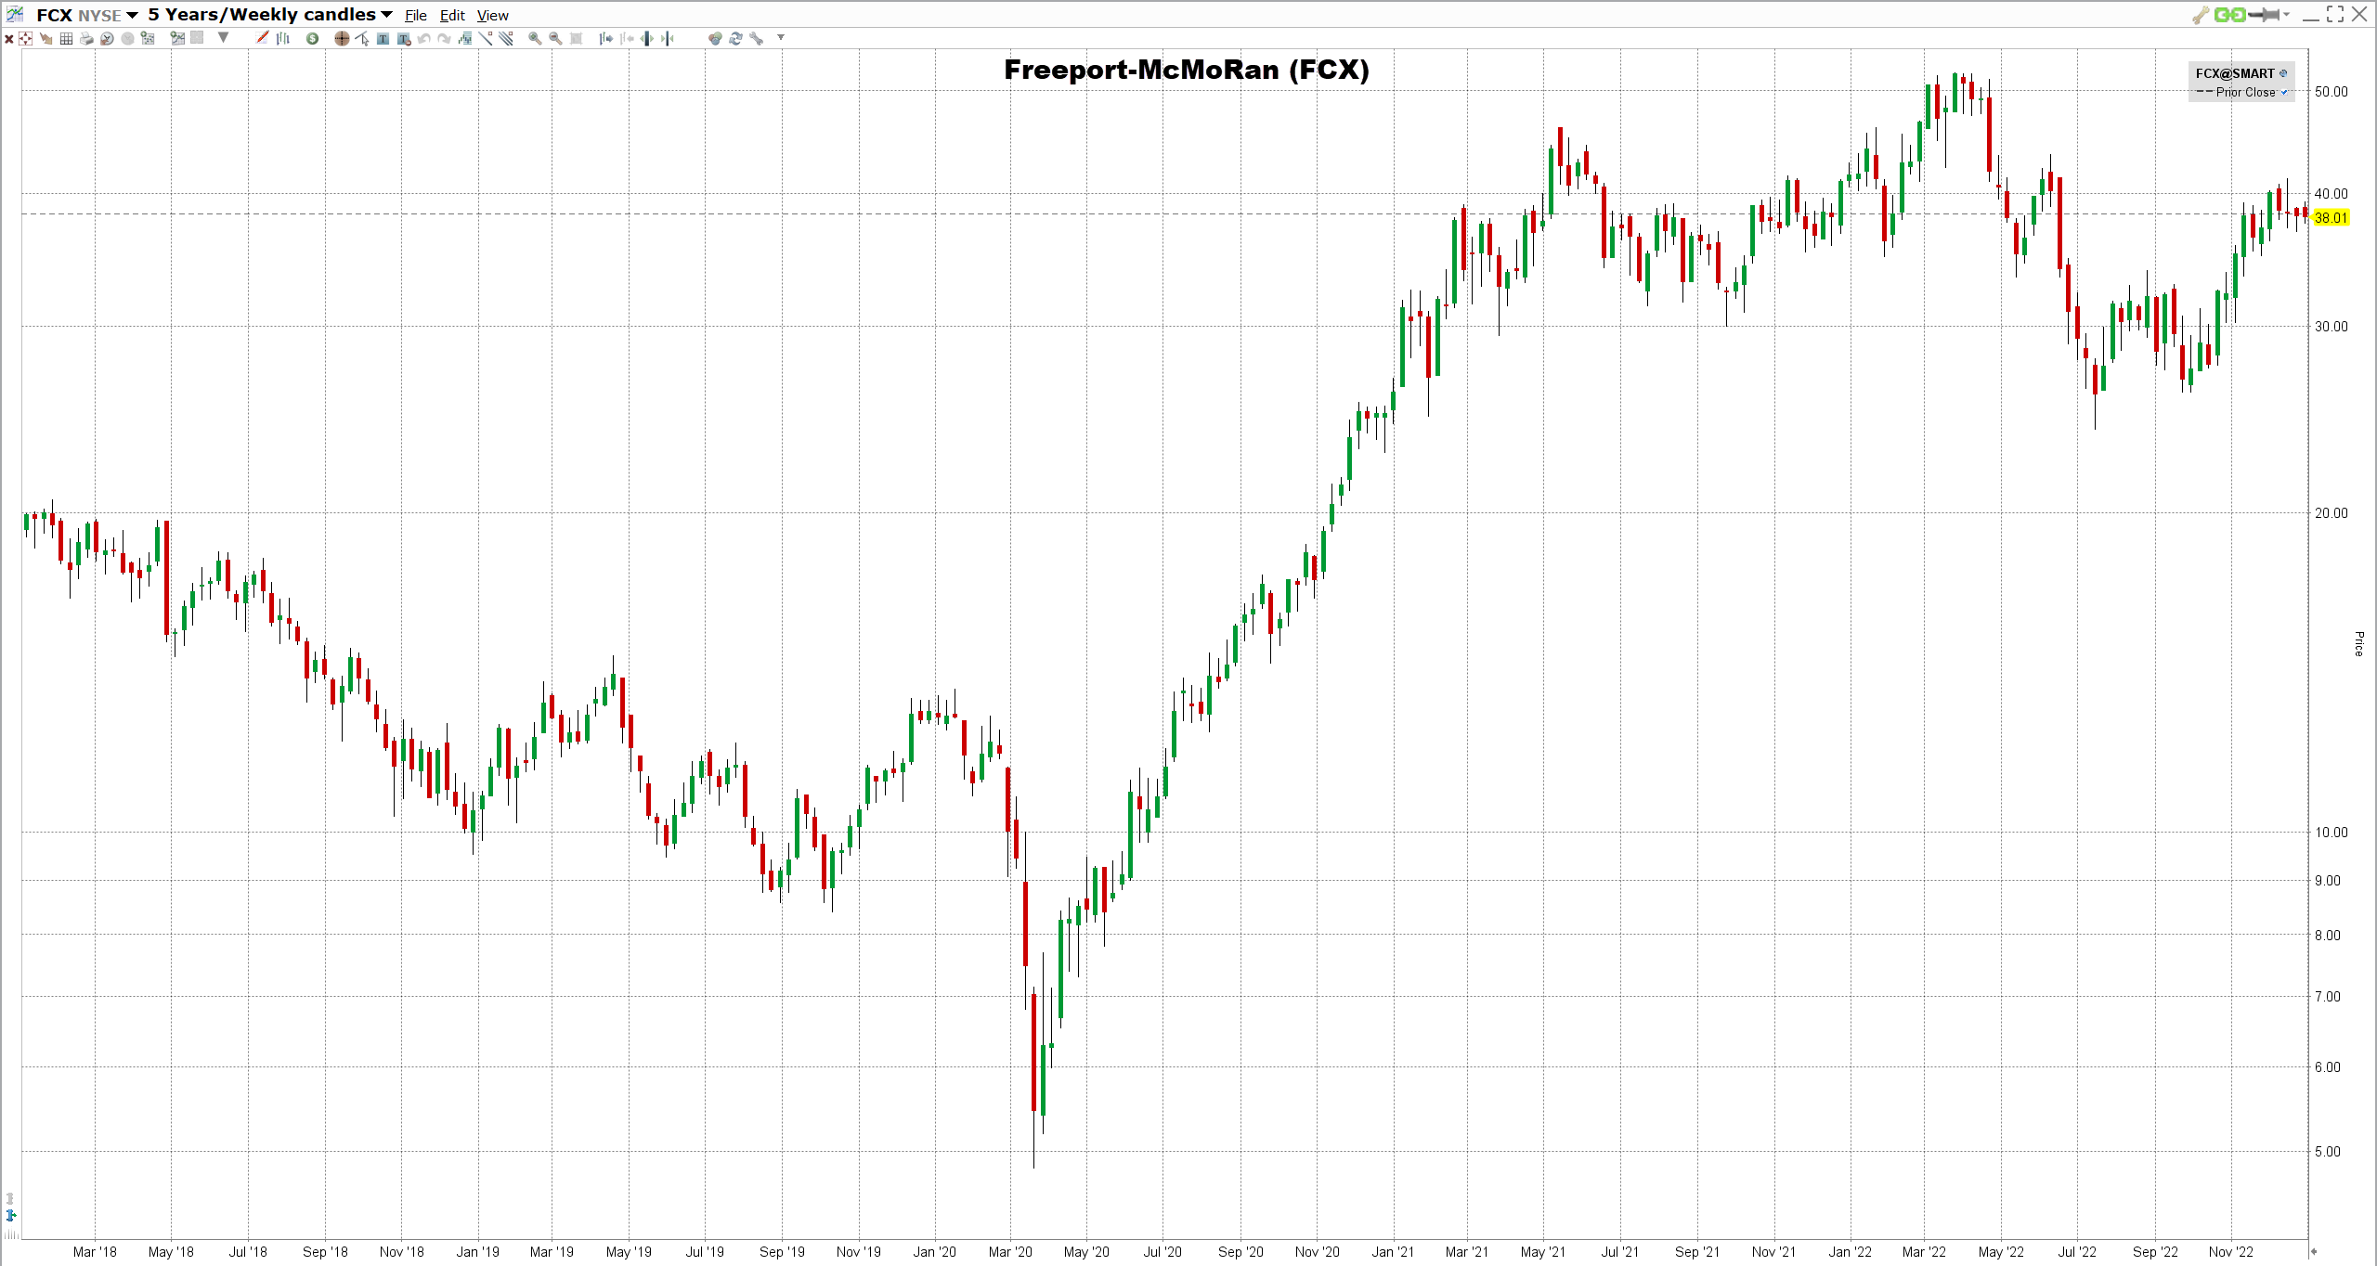This screenshot has width=2377, height=1266.
Task: Click the contract bar spacing icon
Action: tap(668, 39)
